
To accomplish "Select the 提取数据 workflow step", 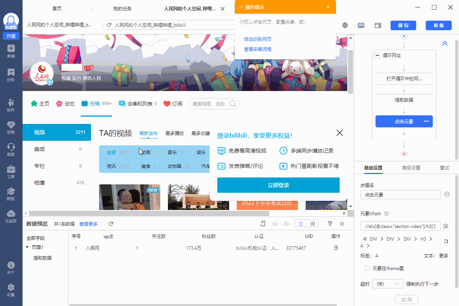I will [x=404, y=100].
